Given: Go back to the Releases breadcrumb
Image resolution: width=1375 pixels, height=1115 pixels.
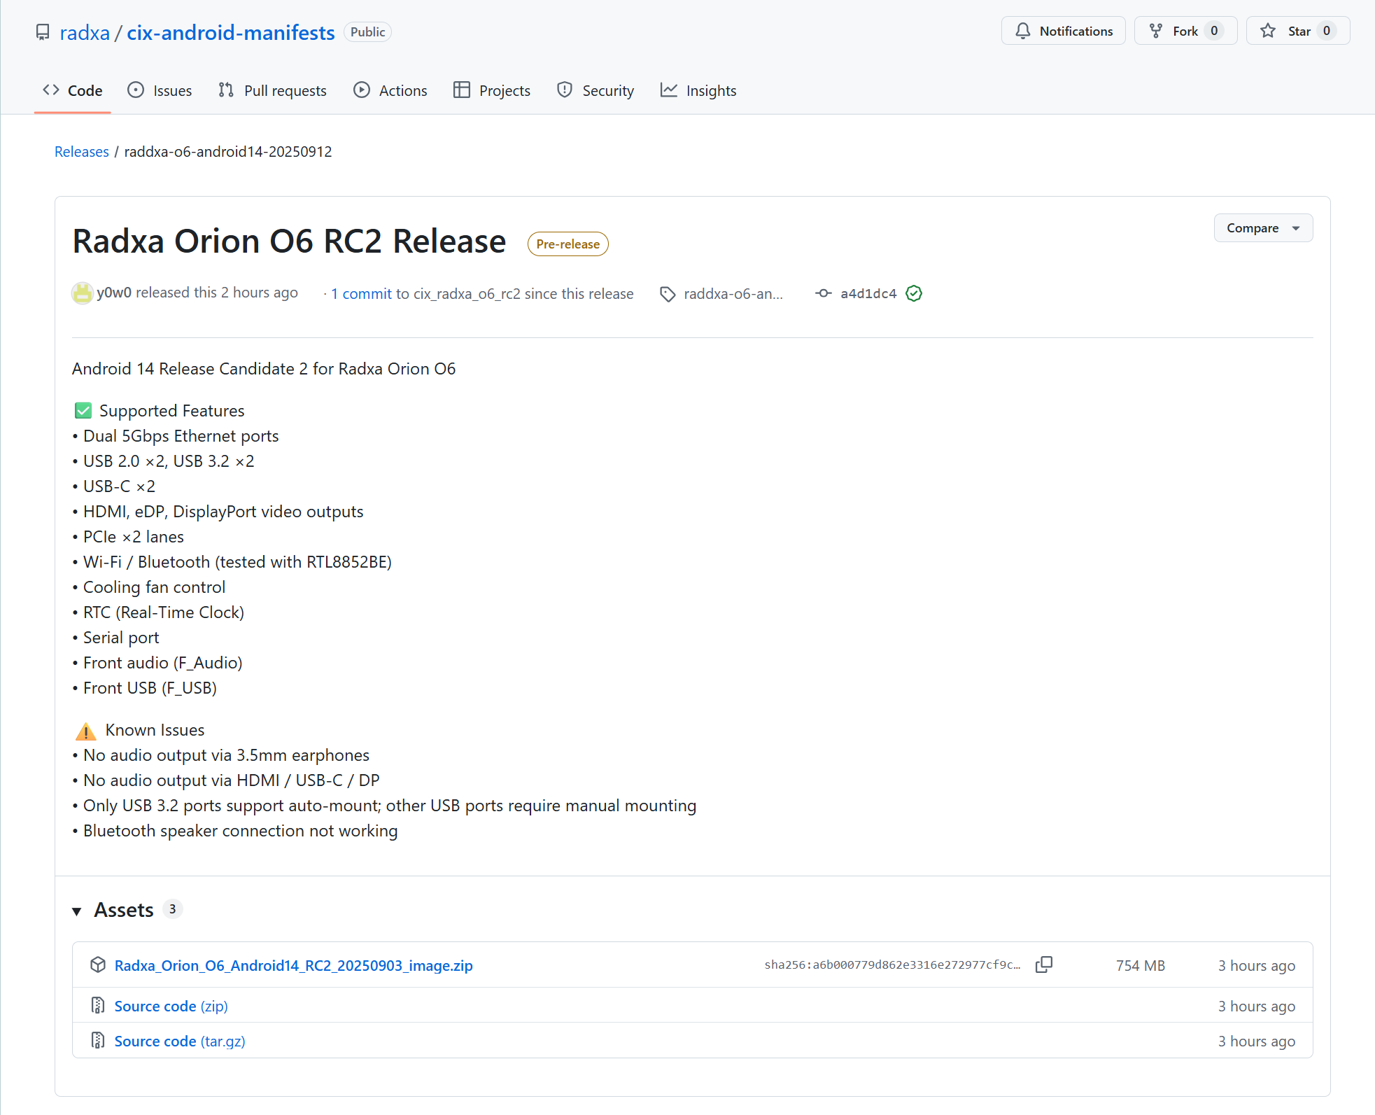Looking at the screenshot, I should pos(81,151).
